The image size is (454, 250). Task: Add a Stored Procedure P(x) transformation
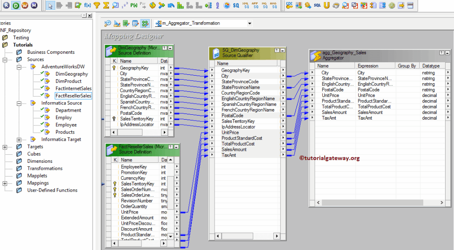click(134, 5)
